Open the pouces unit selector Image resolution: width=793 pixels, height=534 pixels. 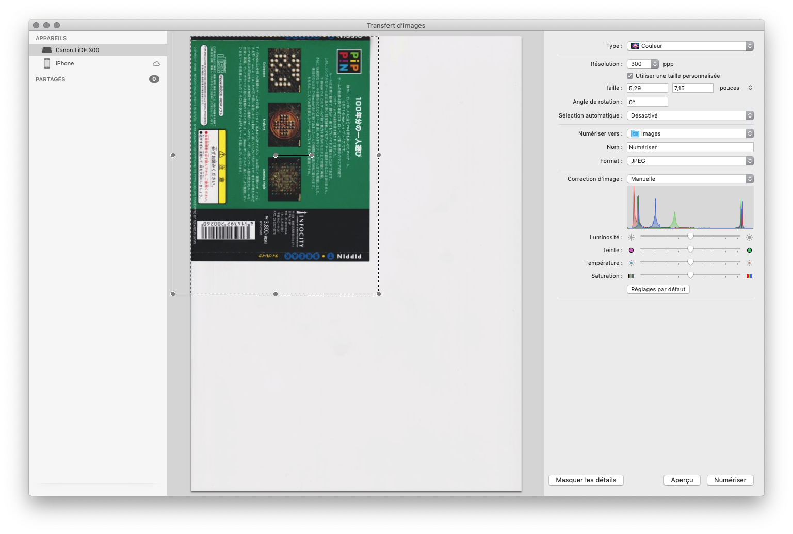(750, 88)
